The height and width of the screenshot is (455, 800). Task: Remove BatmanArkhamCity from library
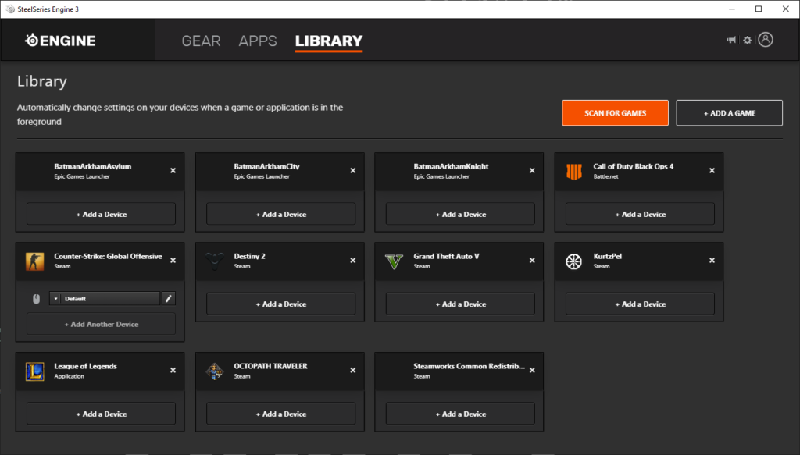pyautogui.click(x=352, y=171)
